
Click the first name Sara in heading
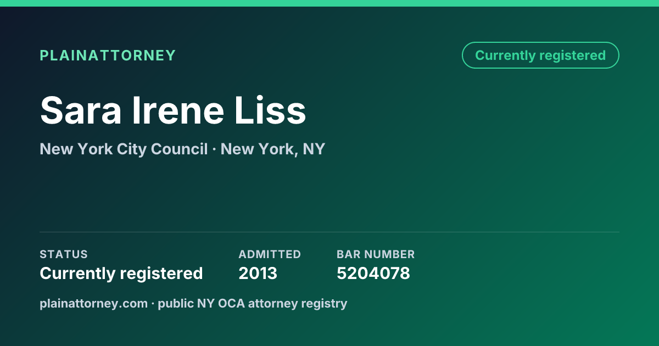click(81, 110)
